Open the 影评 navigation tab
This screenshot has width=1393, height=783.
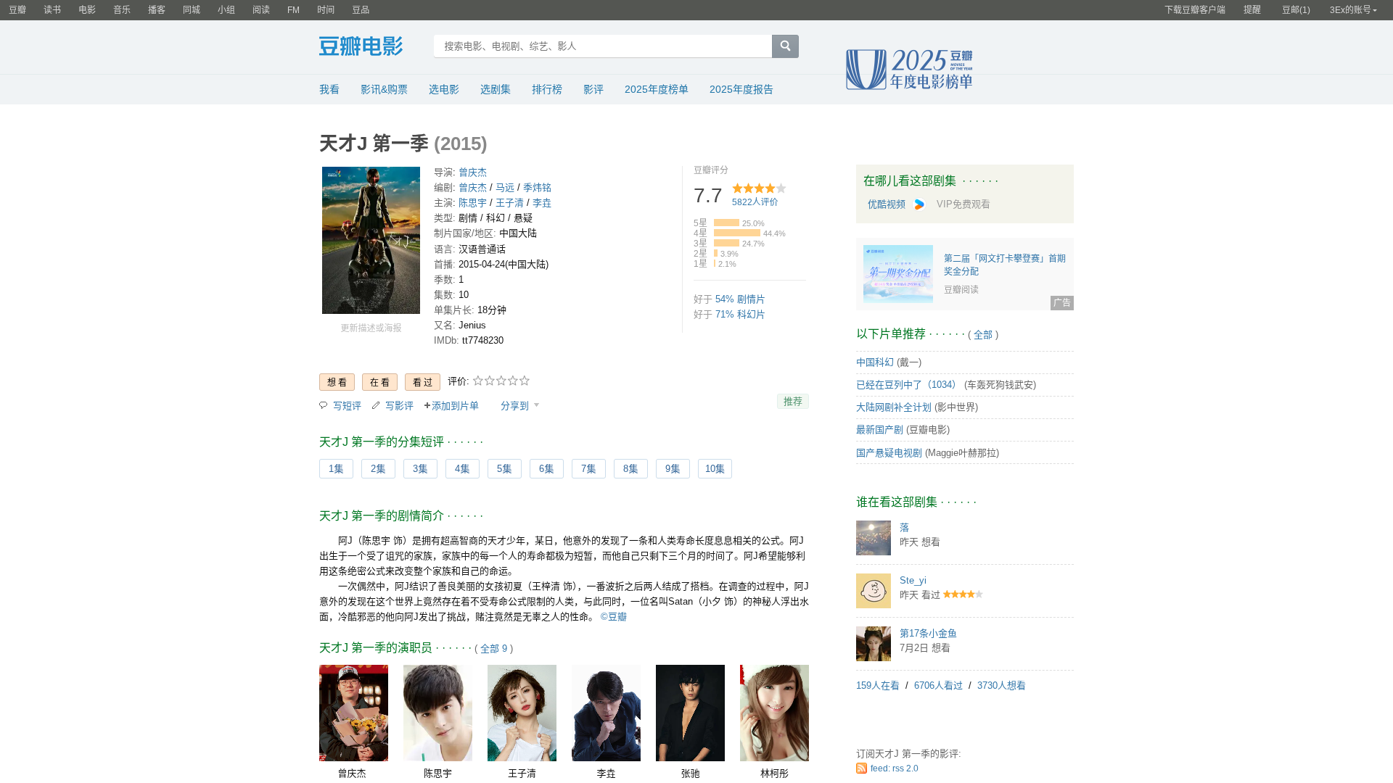pyautogui.click(x=593, y=89)
